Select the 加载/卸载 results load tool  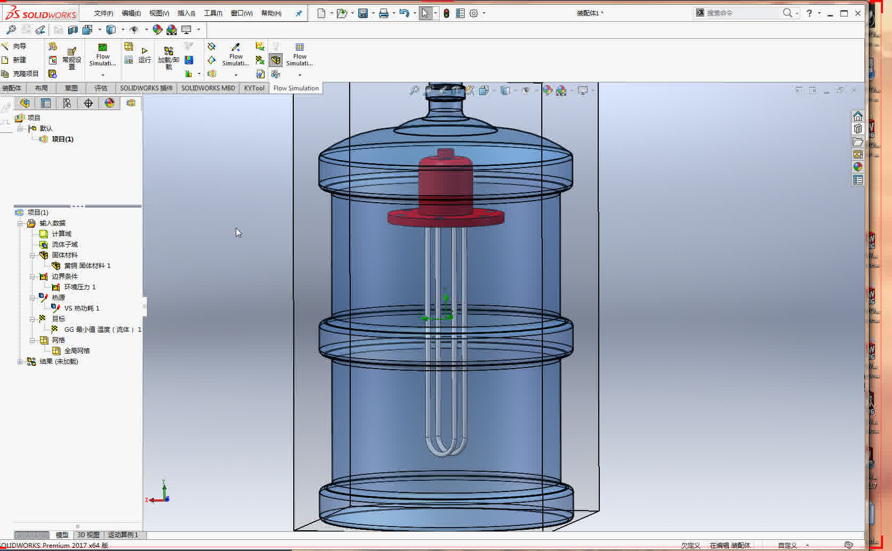point(168,60)
